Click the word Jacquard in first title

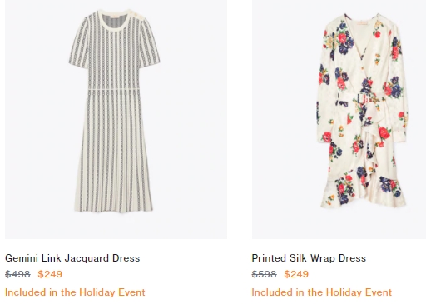coord(87,258)
